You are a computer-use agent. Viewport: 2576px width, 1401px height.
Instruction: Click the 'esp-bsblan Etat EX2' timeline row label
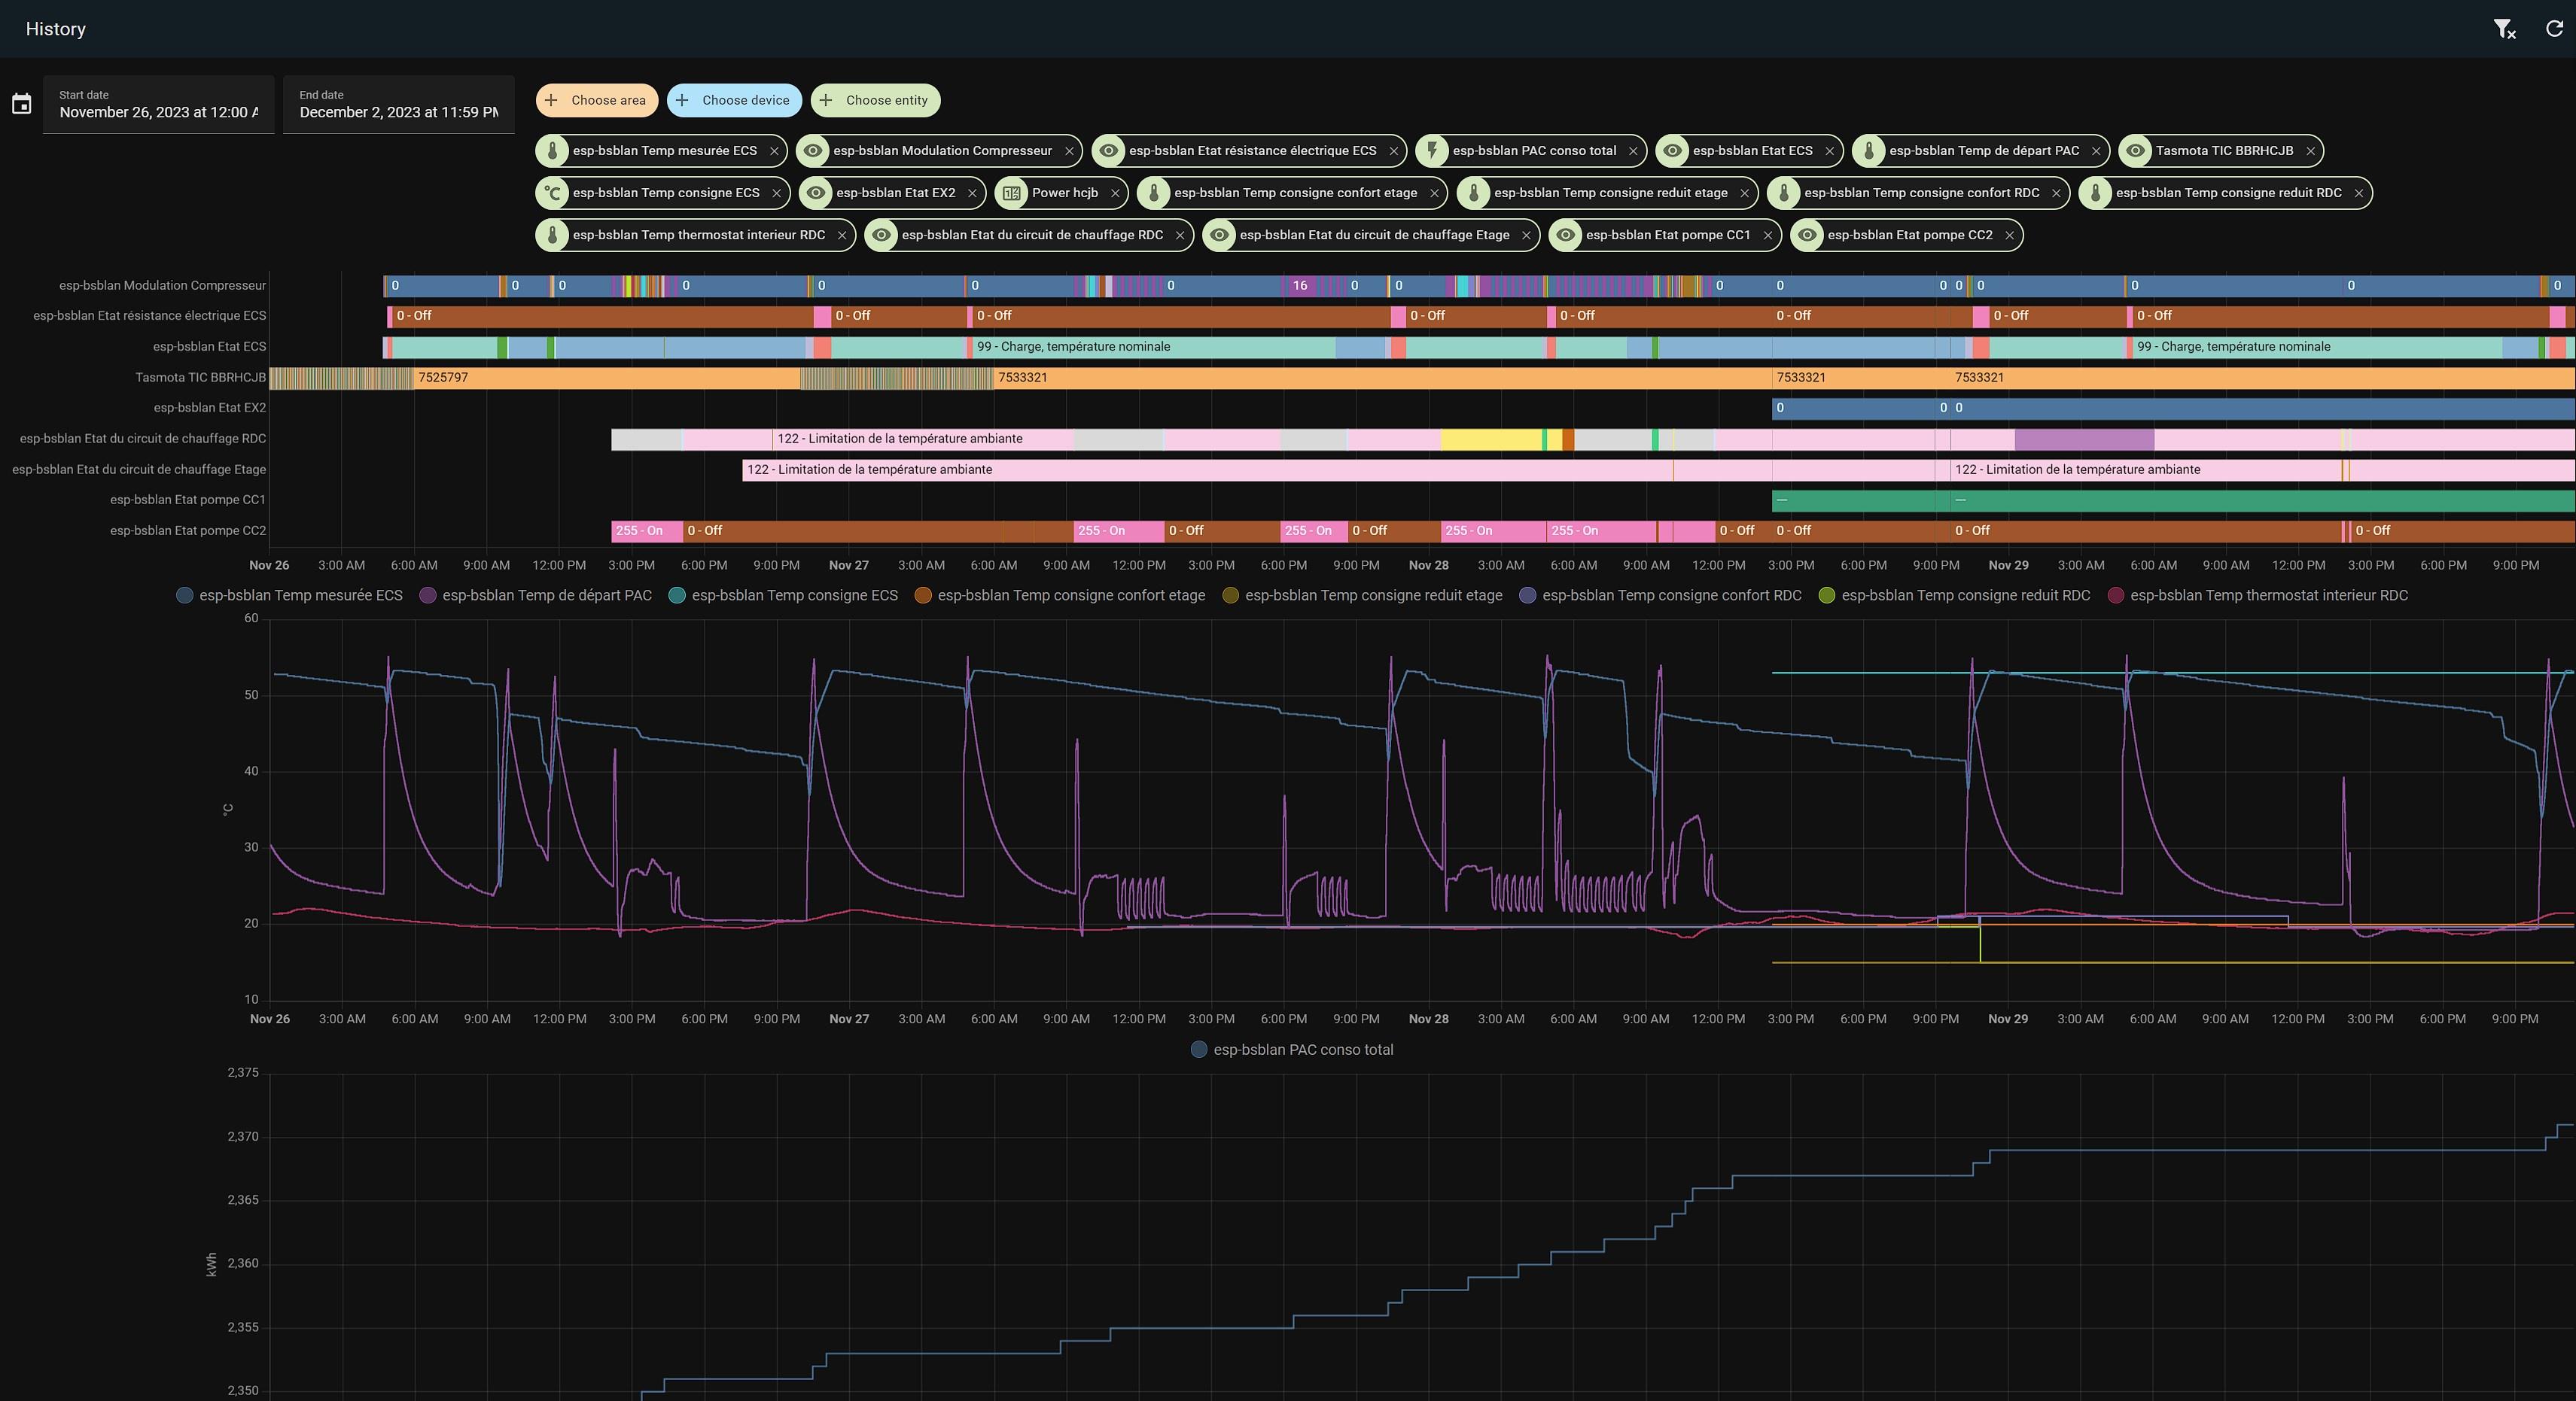click(210, 409)
